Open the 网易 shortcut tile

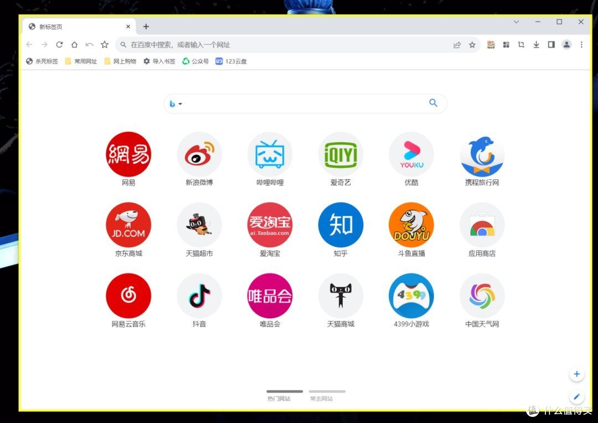(x=128, y=154)
